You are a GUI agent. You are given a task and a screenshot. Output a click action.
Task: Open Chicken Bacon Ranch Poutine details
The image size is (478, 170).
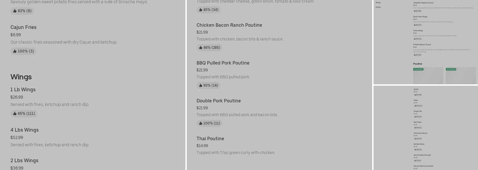coord(229,25)
